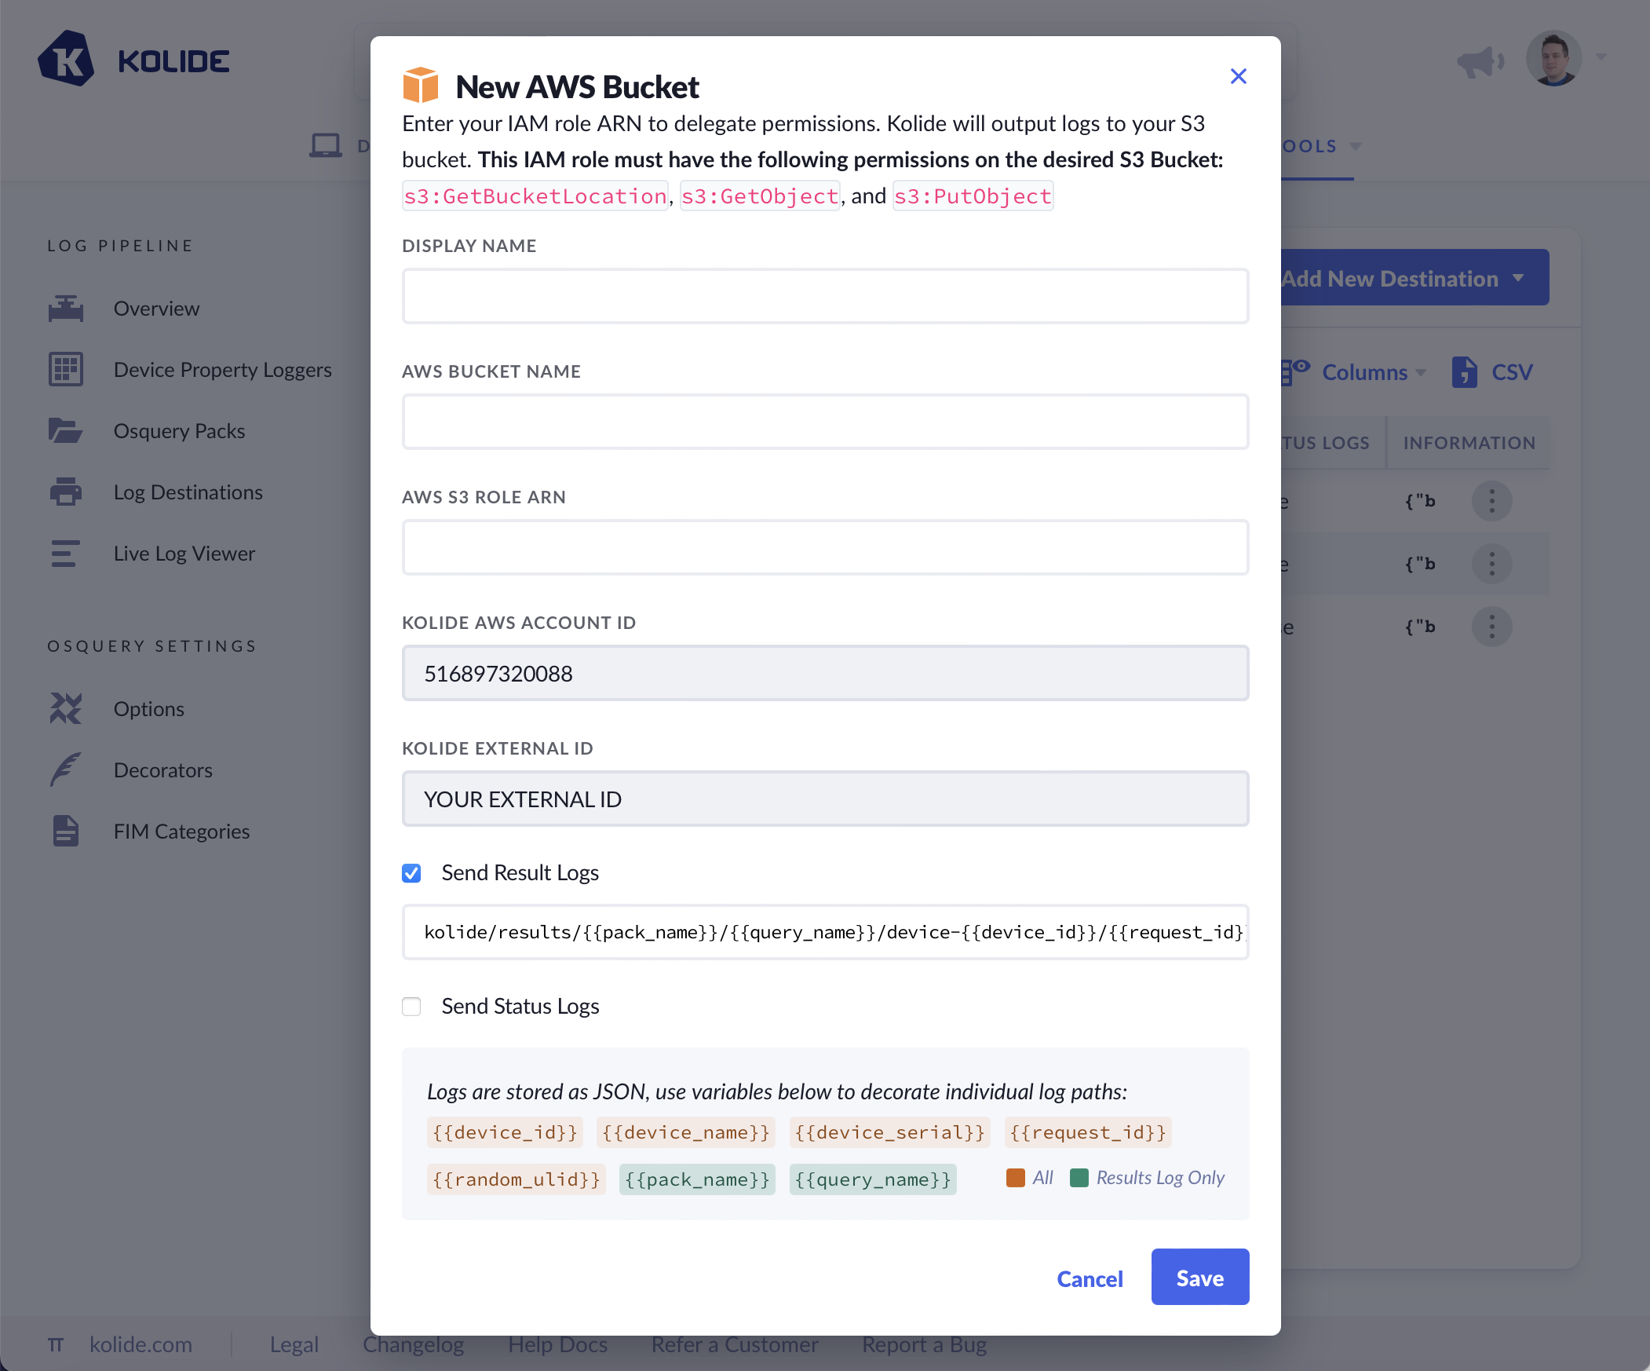Open Device Property Loggers grid icon
Screen dimensions: 1650x1371
(x=65, y=370)
